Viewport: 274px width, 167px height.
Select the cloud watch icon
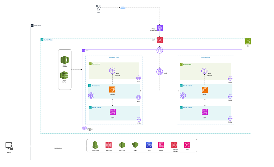pos(95,145)
